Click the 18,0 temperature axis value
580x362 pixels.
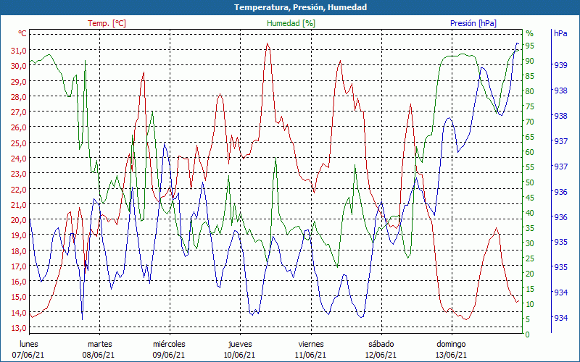(17, 251)
